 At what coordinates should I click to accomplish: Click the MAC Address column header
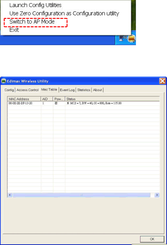click(x=24, y=99)
